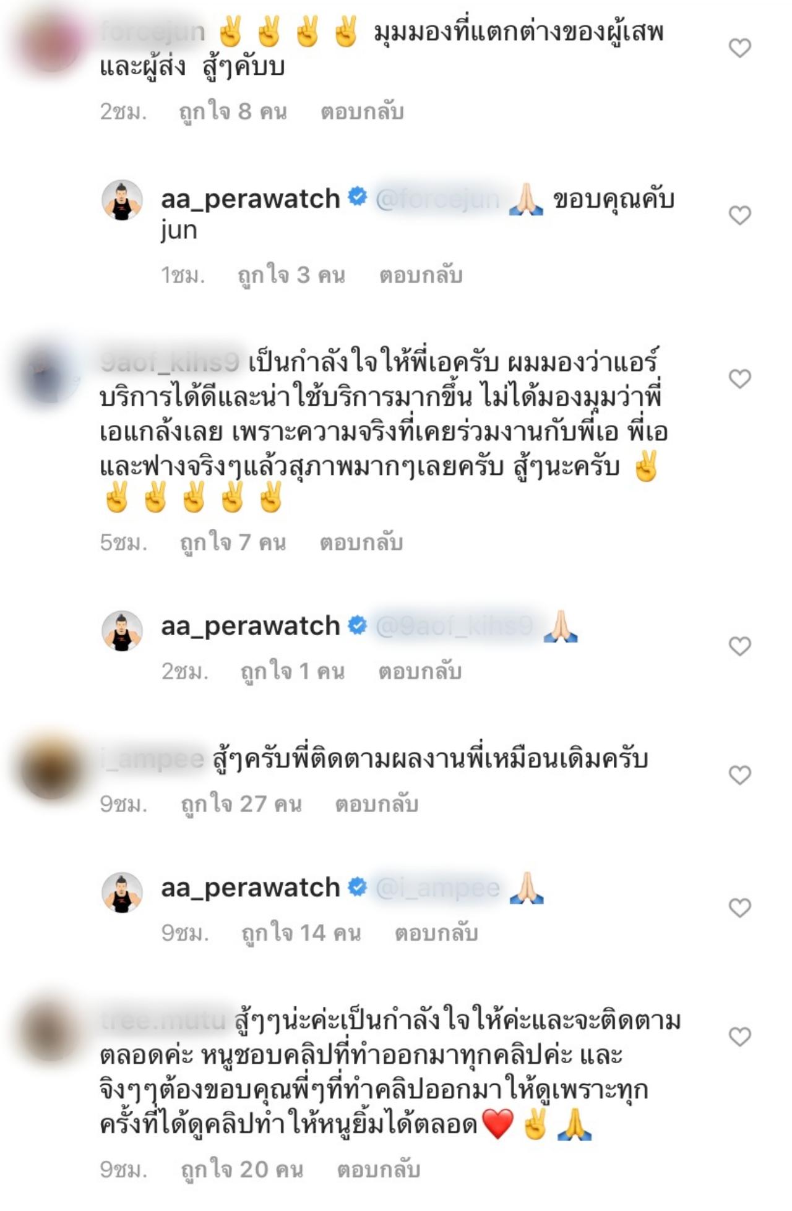Open aa_perawatch avatar on reply to i_ampee
Viewport: 792px width, 1211px height.
(x=122, y=892)
